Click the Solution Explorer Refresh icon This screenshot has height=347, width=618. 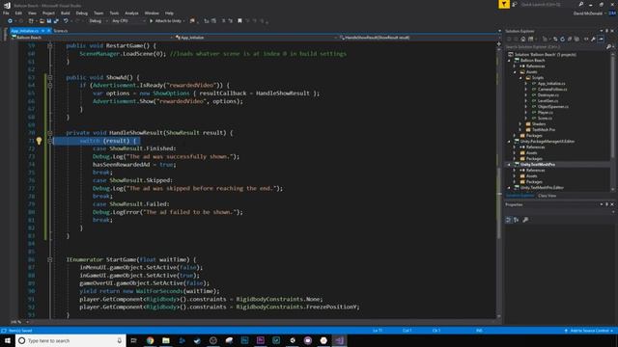tap(562, 39)
